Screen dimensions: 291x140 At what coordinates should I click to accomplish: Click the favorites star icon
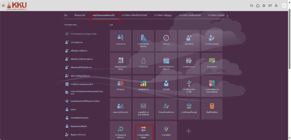[x=264, y=6]
